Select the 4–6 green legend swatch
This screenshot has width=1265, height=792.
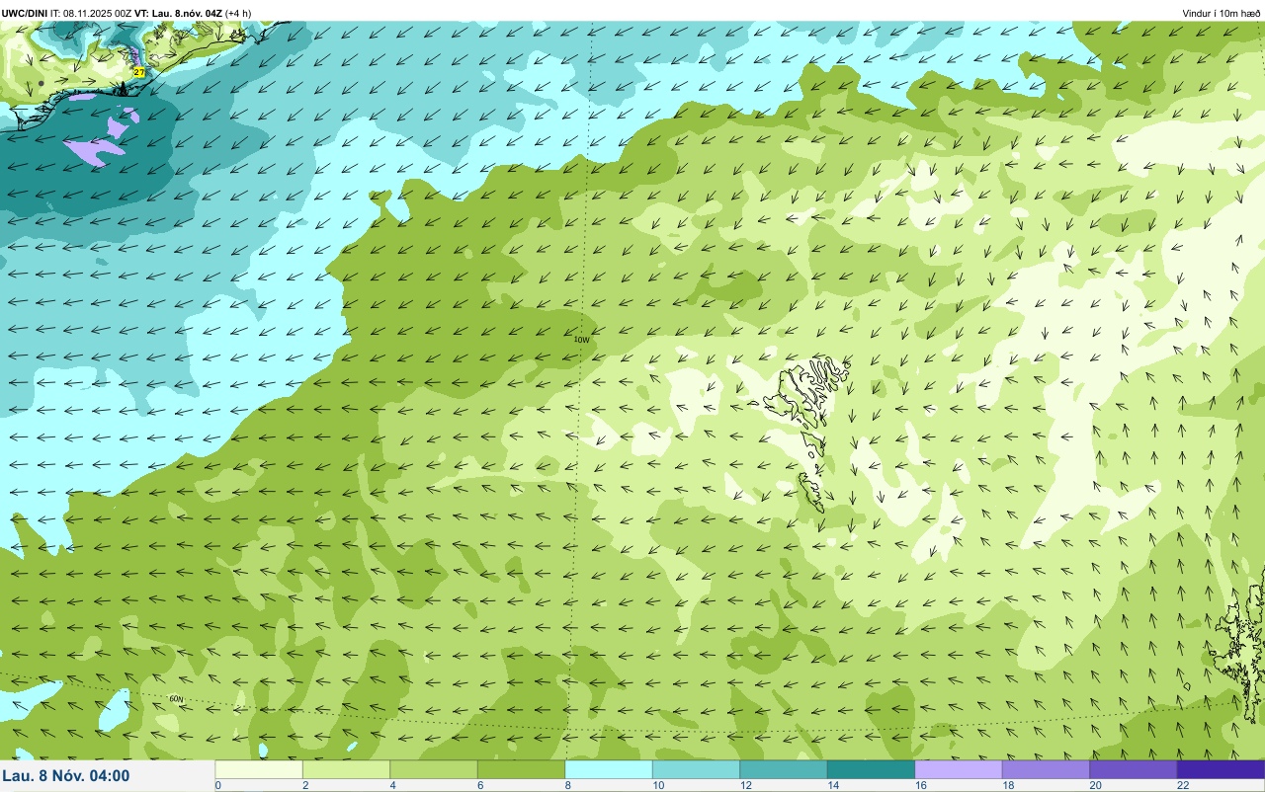(434, 769)
